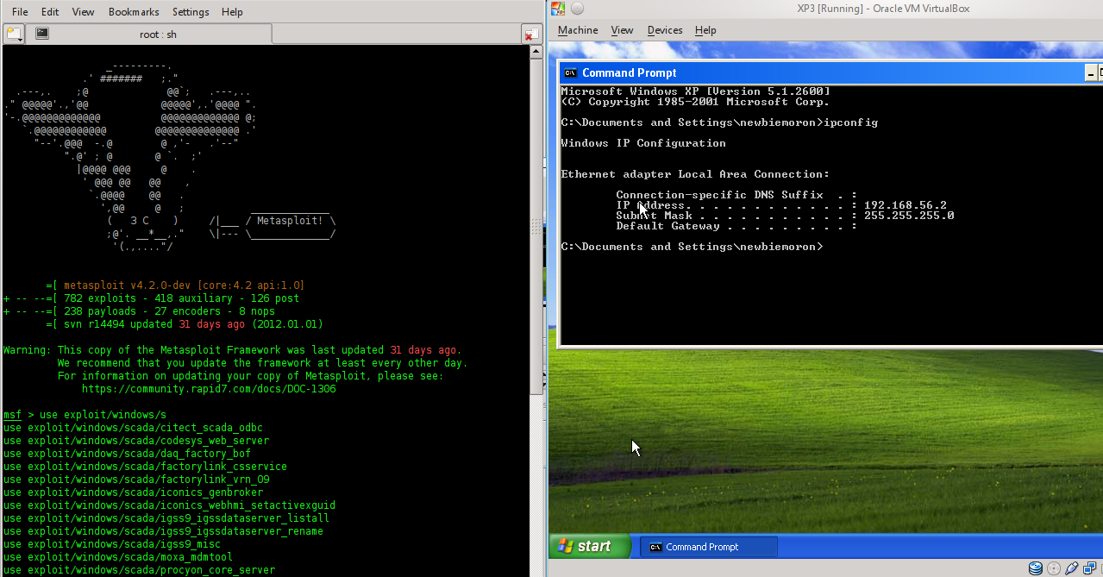Click 'Metasploit!' ASCII banner text
The height and width of the screenshot is (577, 1103).
tap(290, 221)
